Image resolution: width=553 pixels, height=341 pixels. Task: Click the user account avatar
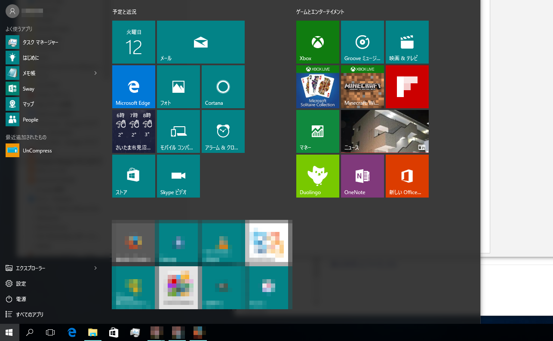pyautogui.click(x=12, y=11)
